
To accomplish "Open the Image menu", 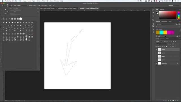I will pos(24,1).
